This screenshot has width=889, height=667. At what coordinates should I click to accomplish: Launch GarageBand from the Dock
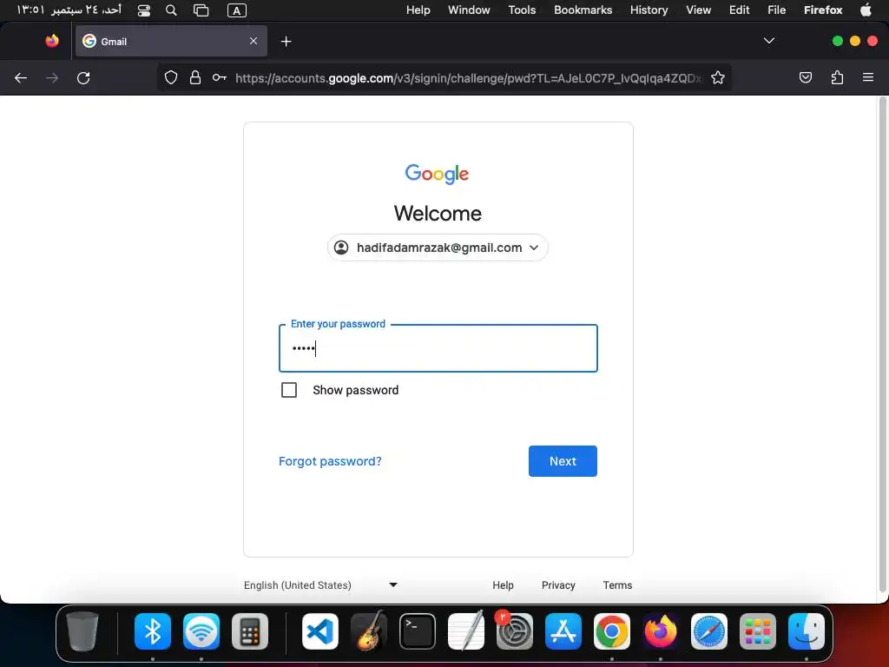pos(368,631)
